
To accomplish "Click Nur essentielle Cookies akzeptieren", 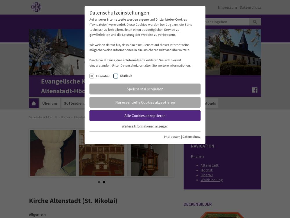I will pyautogui.click(x=145, y=102).
